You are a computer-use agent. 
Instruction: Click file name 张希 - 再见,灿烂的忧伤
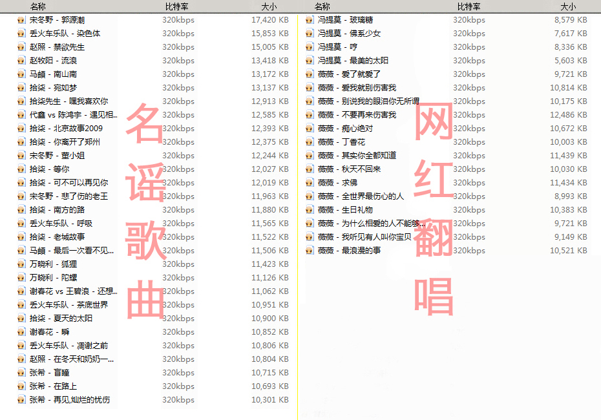tap(70, 400)
